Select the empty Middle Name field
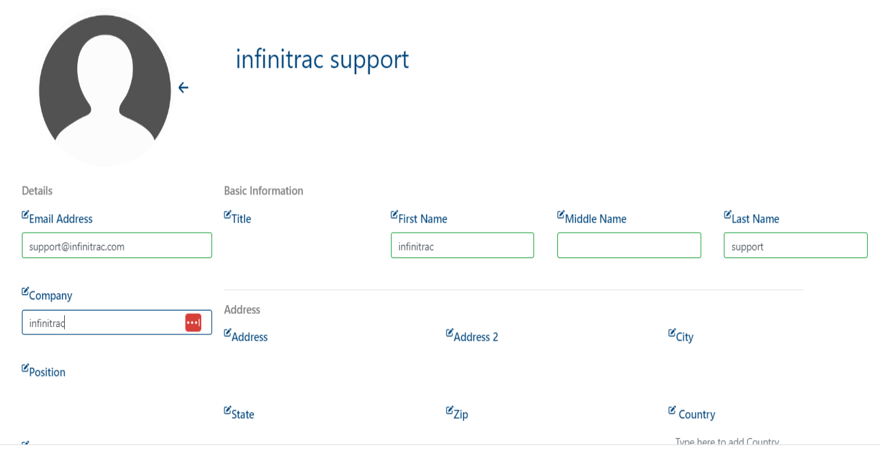Image resolution: width=880 pixels, height=449 pixels. [629, 246]
